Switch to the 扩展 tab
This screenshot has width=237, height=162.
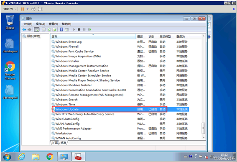[55, 143]
